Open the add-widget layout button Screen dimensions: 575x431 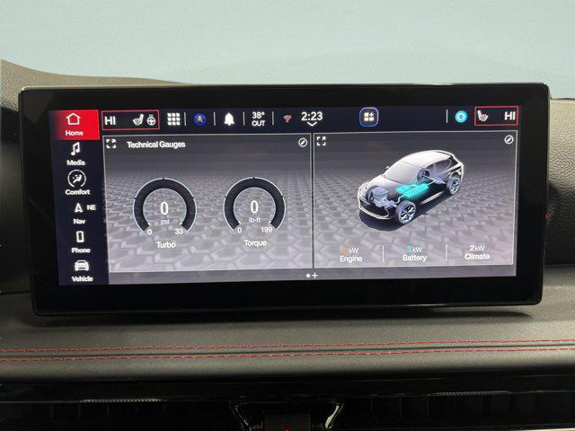pyautogui.click(x=369, y=117)
